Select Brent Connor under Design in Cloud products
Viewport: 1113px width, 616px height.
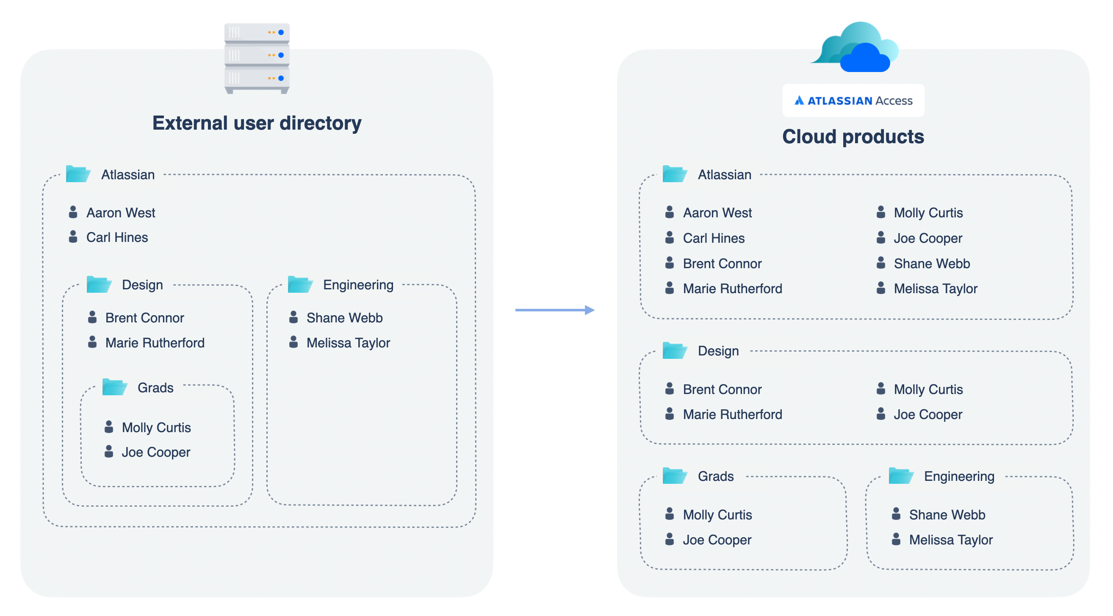723,389
